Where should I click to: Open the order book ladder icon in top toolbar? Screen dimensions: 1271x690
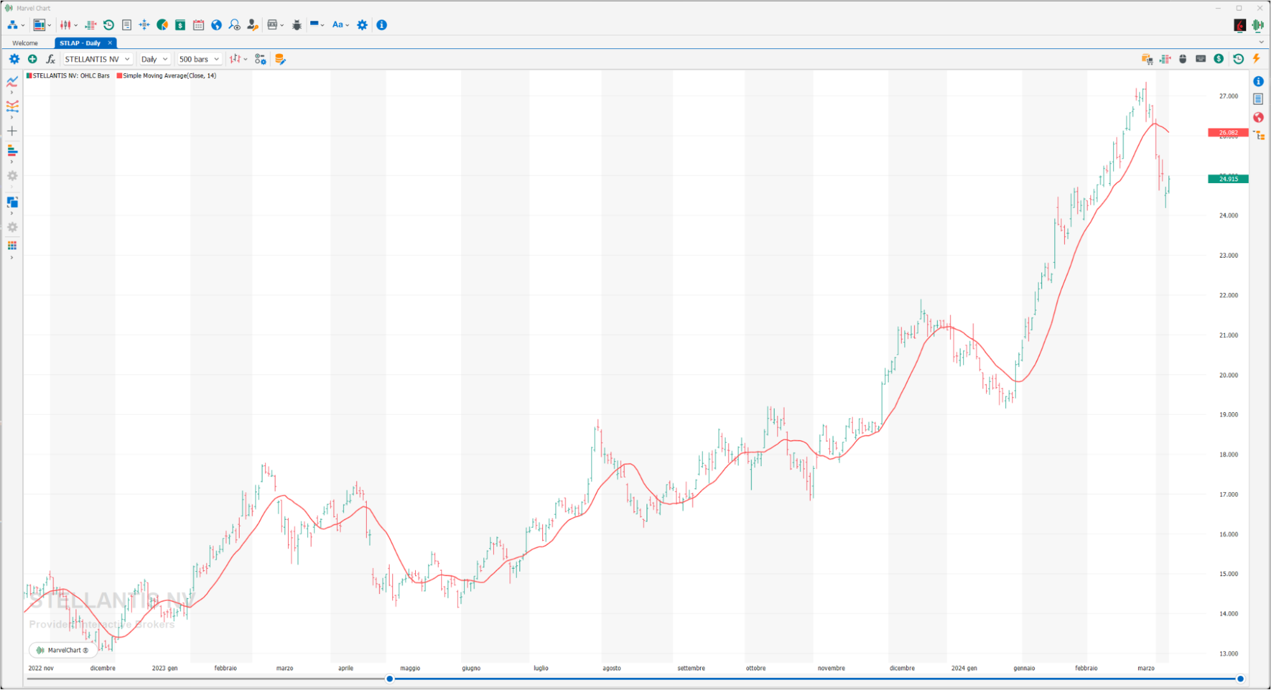(91, 25)
